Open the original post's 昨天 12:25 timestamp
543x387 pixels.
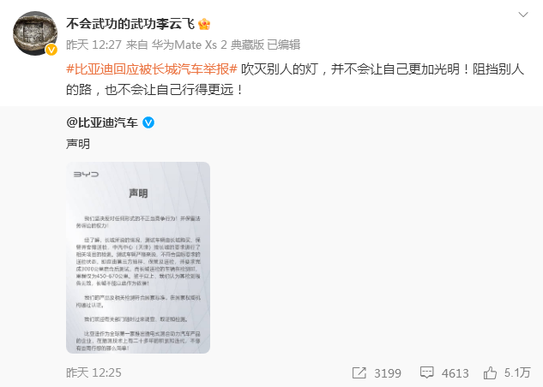(94, 372)
